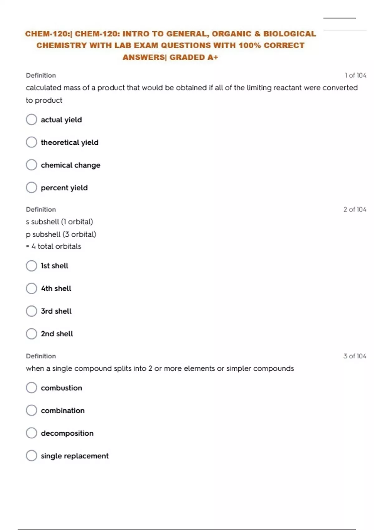Click the '= 4 total orbitals' line
Image resolution: width=374 pixels, height=530 pixels.
click(53, 246)
